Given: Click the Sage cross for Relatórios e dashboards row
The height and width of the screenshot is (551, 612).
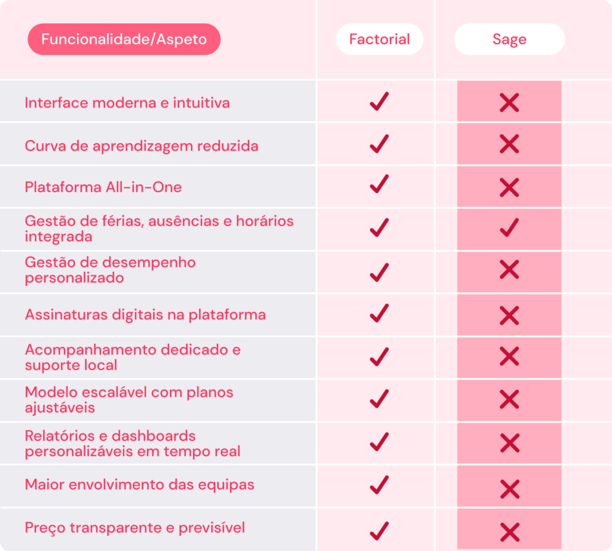Looking at the screenshot, I should pos(509,443).
